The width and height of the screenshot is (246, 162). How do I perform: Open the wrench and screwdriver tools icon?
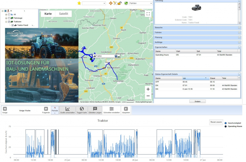[115, 3]
